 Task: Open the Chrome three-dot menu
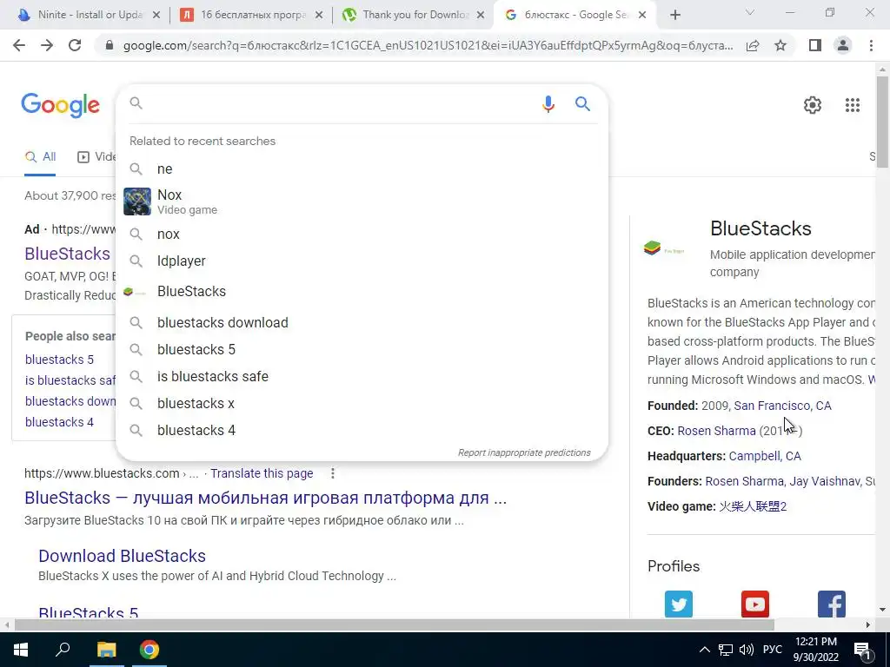[871, 45]
